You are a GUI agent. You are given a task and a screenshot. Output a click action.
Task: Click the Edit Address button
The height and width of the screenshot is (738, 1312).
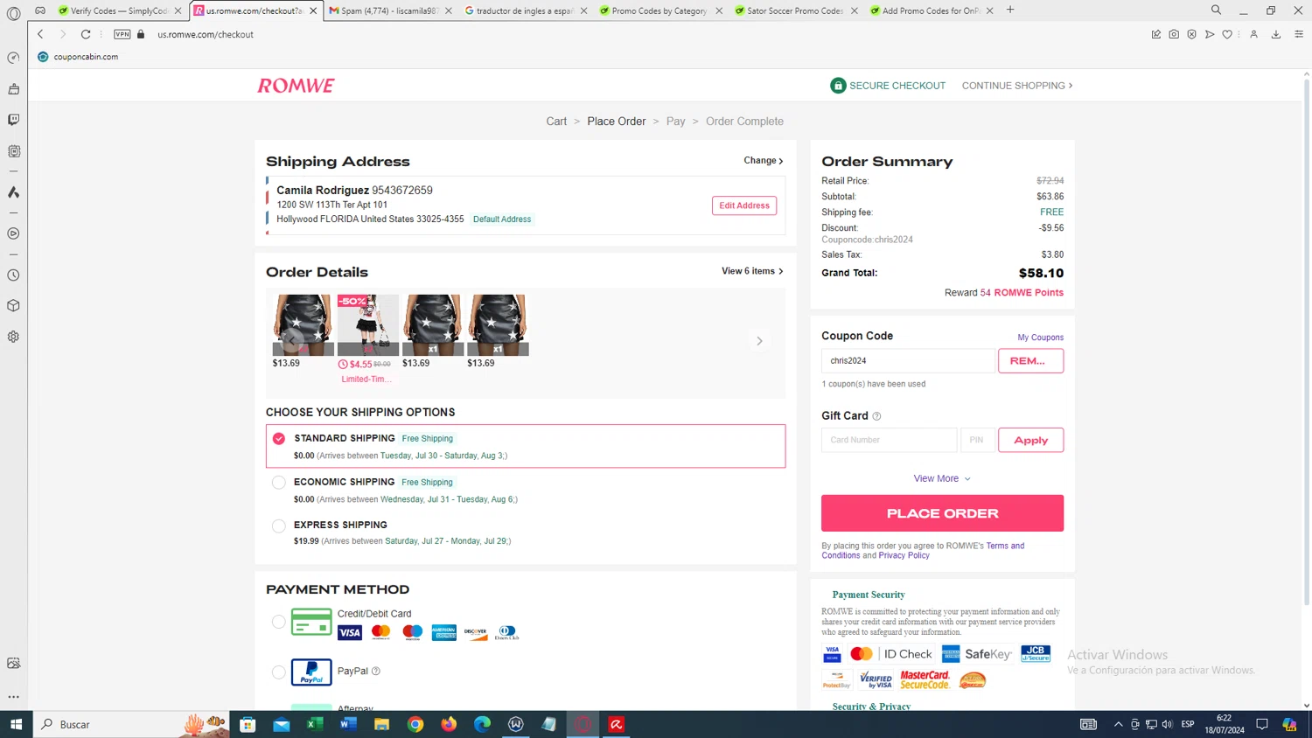(x=744, y=205)
